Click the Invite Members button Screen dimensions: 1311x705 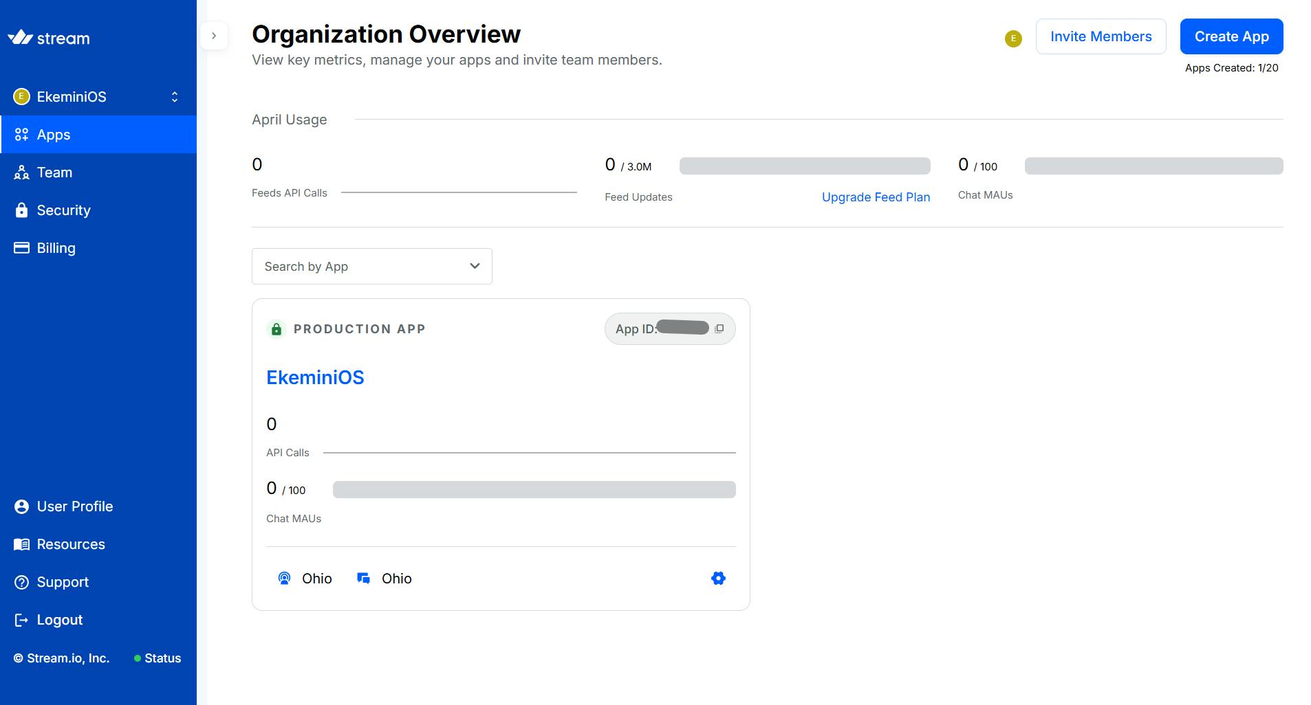click(x=1101, y=36)
